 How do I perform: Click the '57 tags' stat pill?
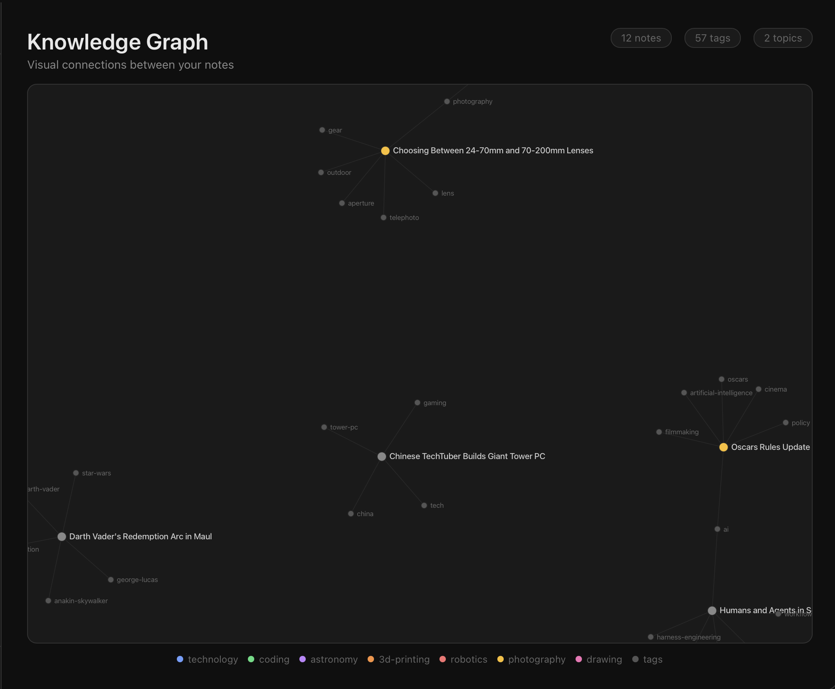click(x=712, y=38)
